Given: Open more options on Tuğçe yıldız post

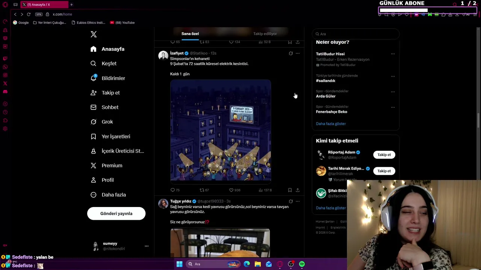Looking at the screenshot, I should tap(298, 201).
